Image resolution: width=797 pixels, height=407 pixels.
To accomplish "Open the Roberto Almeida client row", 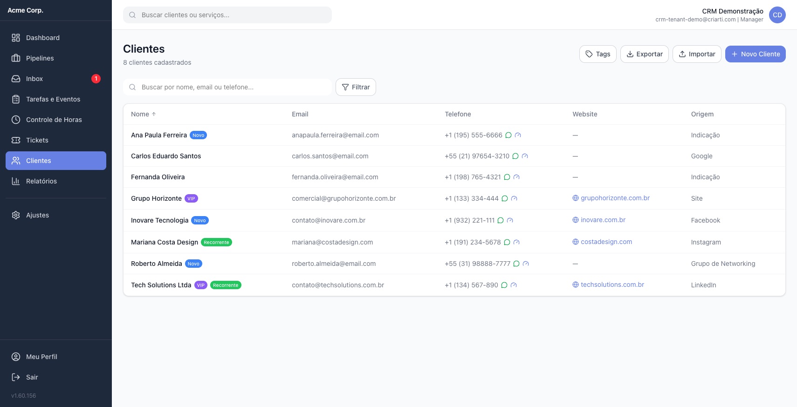I will pyautogui.click(x=454, y=264).
